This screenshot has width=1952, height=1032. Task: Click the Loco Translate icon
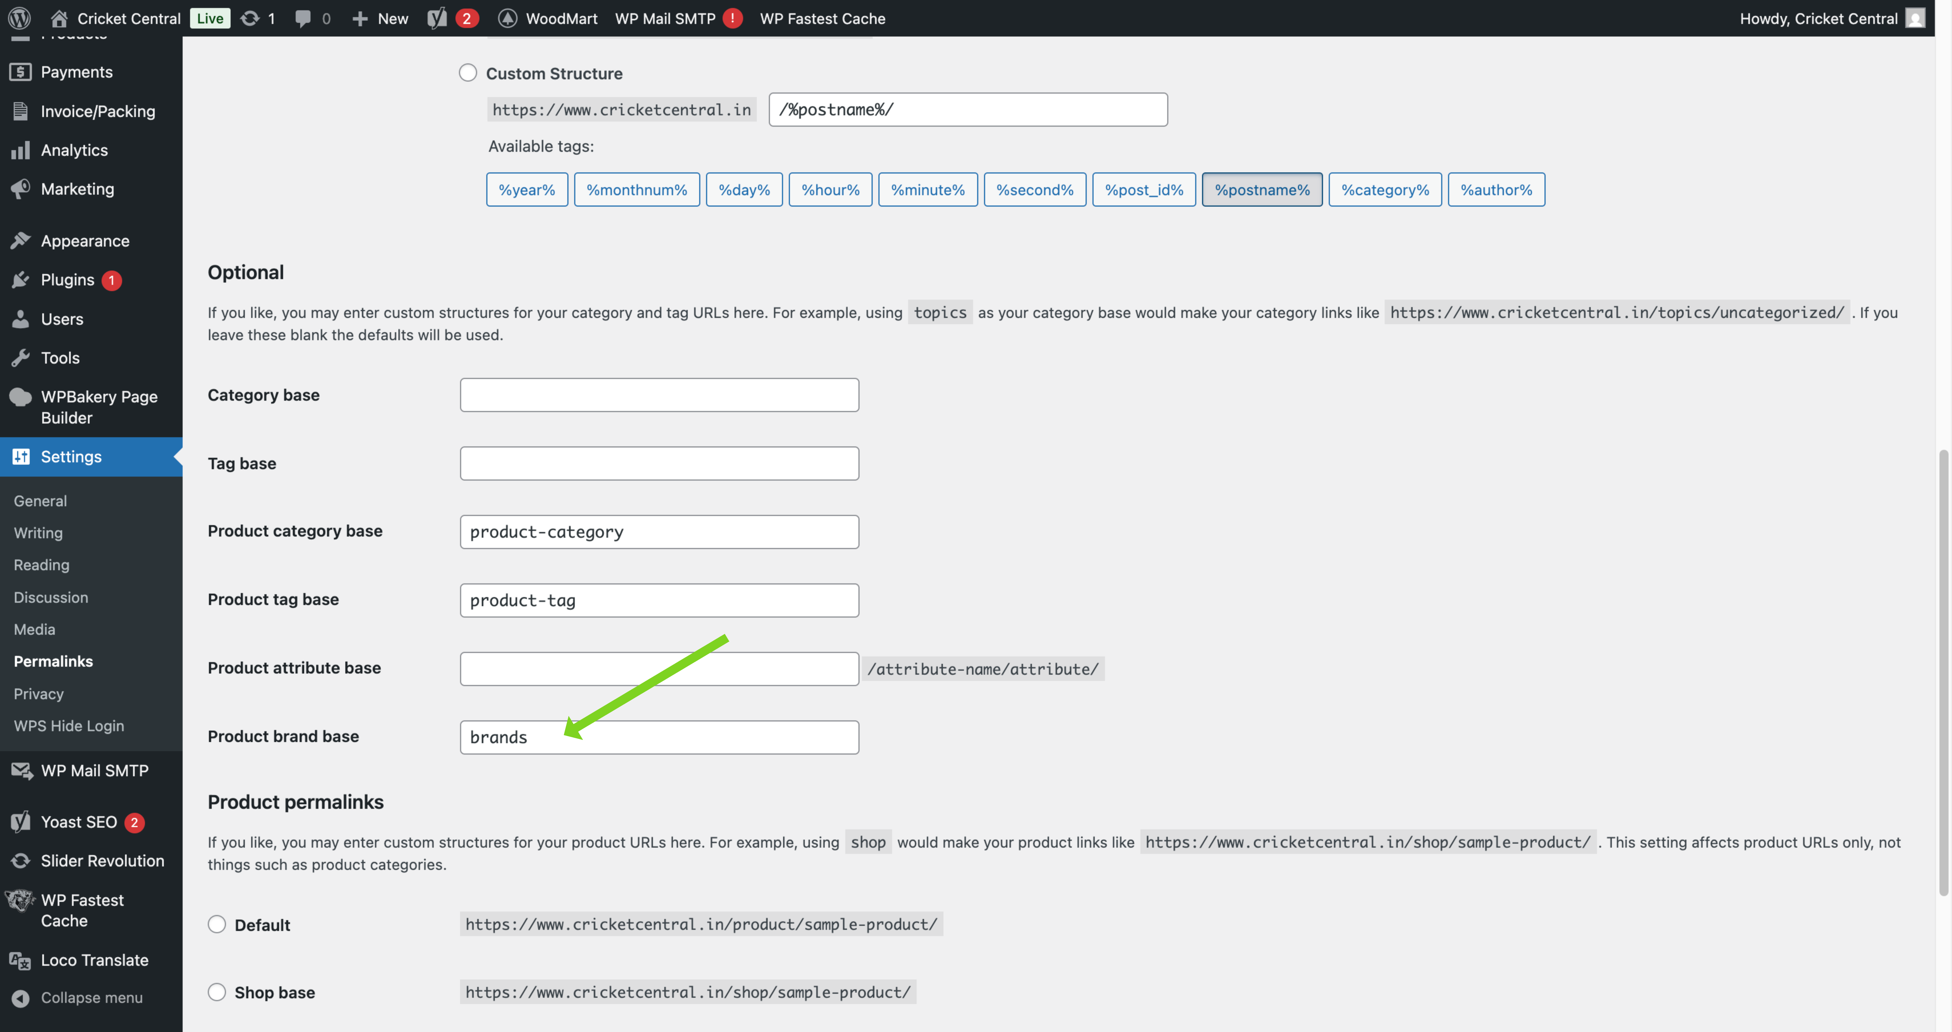[21, 960]
